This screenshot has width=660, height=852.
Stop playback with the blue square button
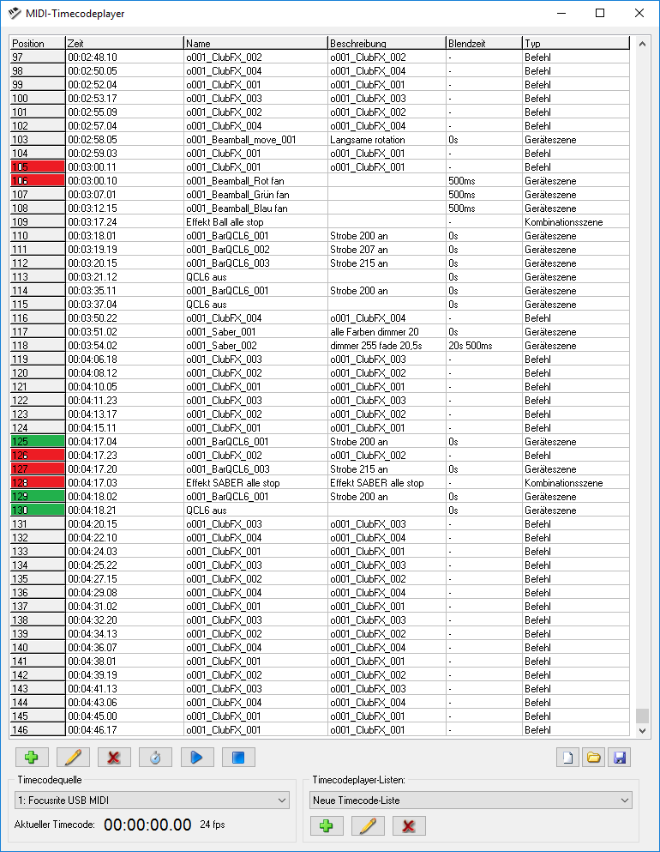click(x=238, y=758)
